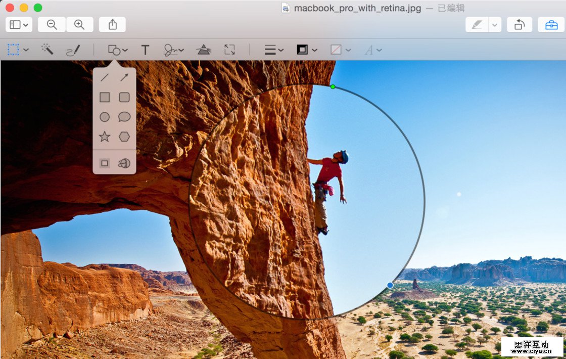Zoom in with the plus magnifier

click(79, 25)
